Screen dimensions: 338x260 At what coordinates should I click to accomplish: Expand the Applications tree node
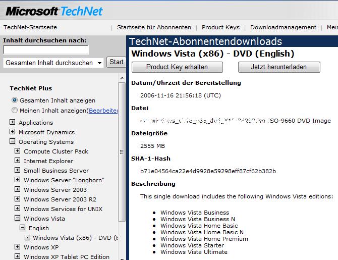click(x=12, y=122)
